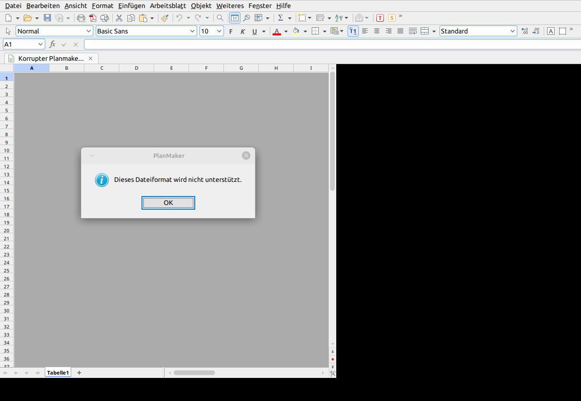This screenshot has height=401, width=581.
Task: Click the Open file folder icon
Action: point(27,18)
